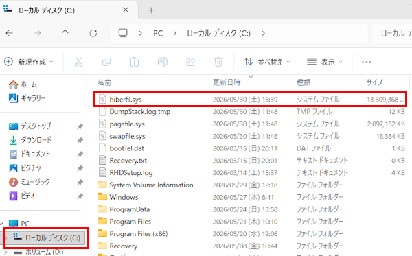Open ホーム in navigation pane
This screenshot has width=412, height=256.
pos(23,84)
